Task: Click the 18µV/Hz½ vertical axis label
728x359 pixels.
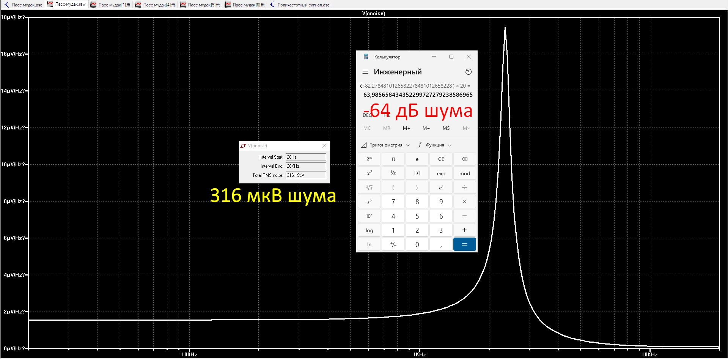Action: point(13,17)
